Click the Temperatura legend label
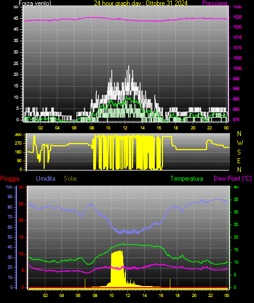This screenshot has width=254, height=303. (x=187, y=179)
